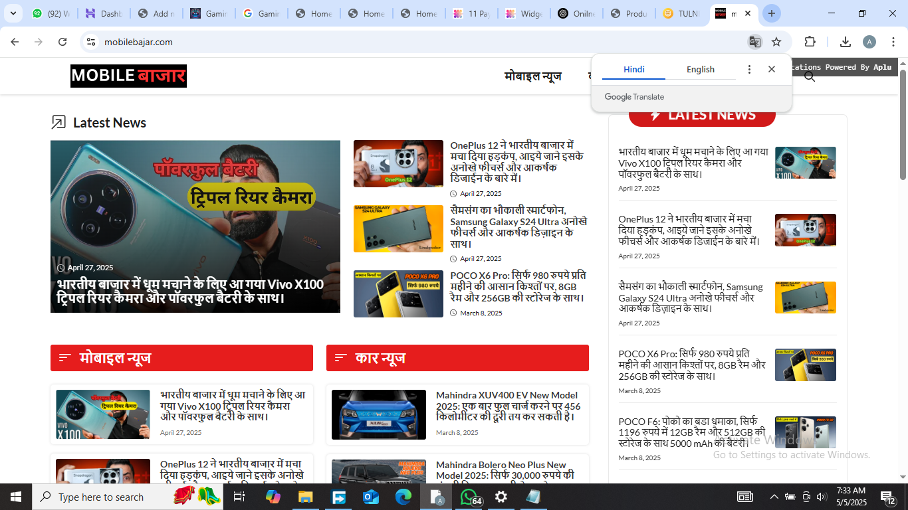The width and height of the screenshot is (908, 510).
Task: Open sidebar Samsung Galaxy S24 Ultra item
Action: click(691, 297)
